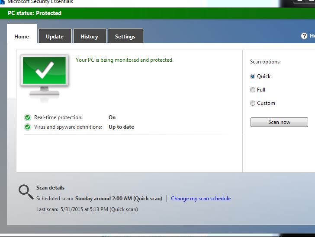The image size is (315, 237).
Task: Click the Scan details magnifier icon
Action: [x=26, y=192]
